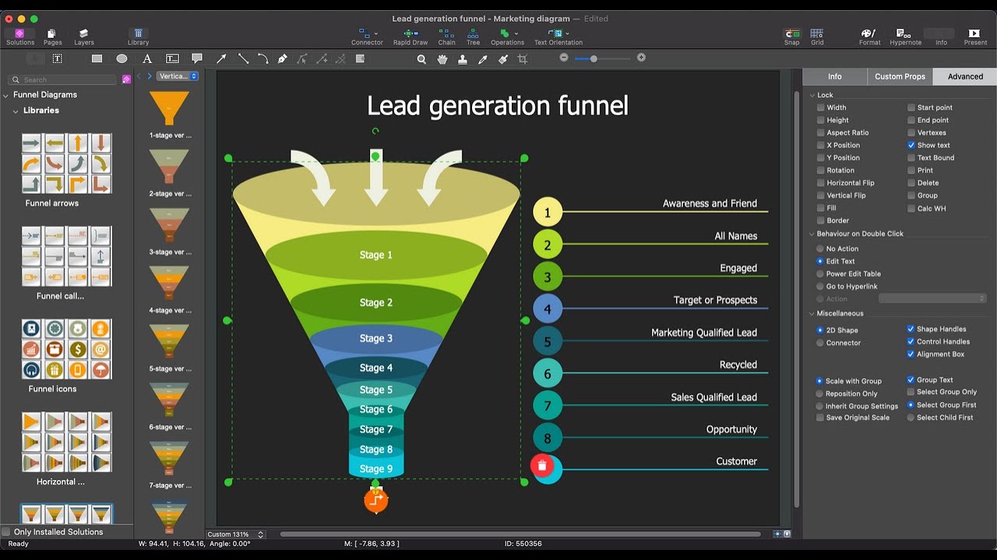997x560 pixels.
Task: Select the Rapid Draw tool
Action: (x=410, y=37)
